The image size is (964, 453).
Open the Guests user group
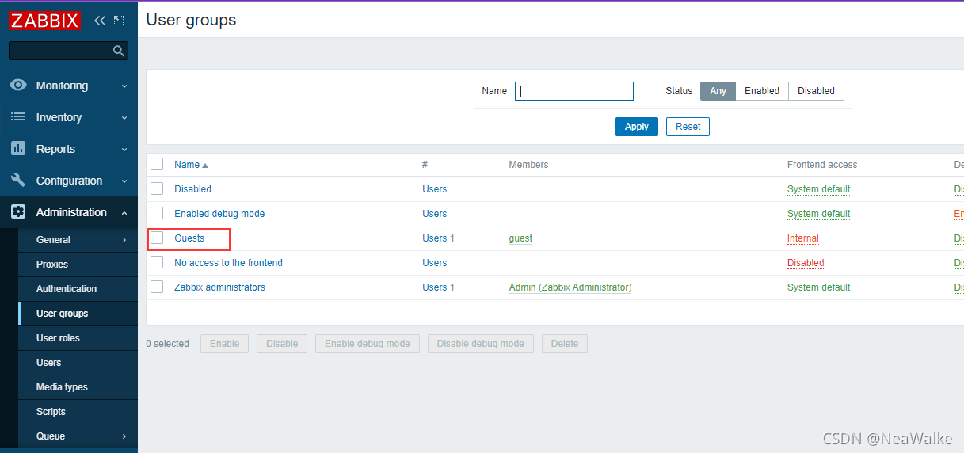click(x=189, y=238)
